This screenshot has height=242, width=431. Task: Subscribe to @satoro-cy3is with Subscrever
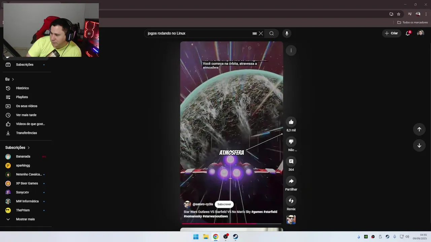coord(224,204)
